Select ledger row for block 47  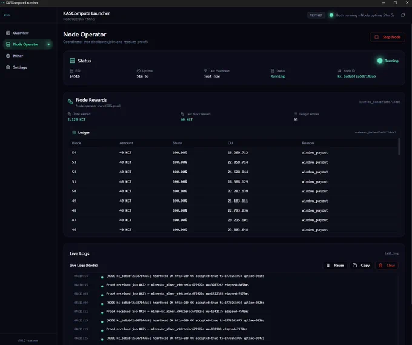tap(233, 220)
